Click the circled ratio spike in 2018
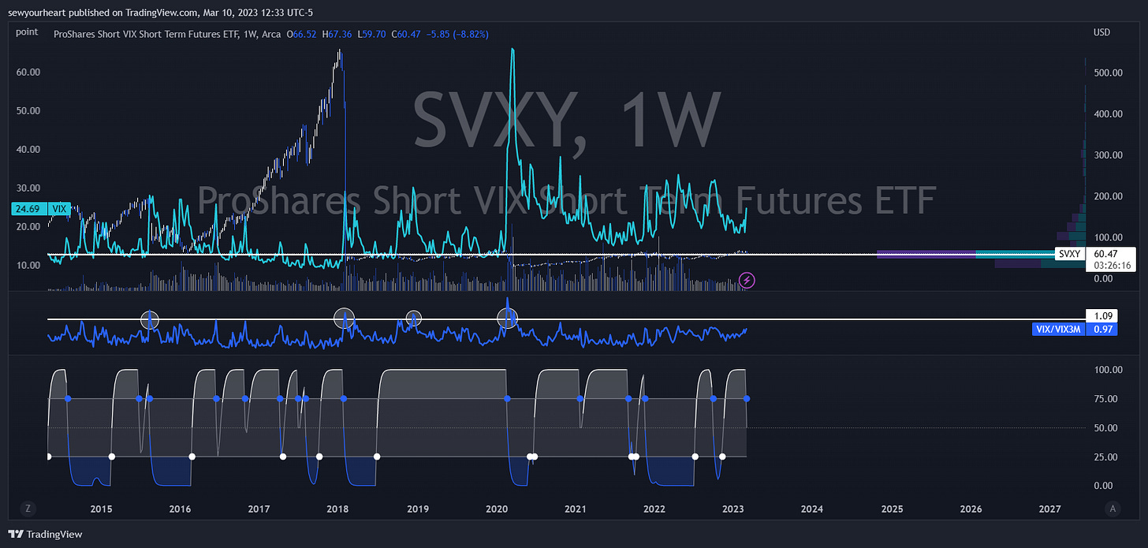The image size is (1148, 548). [x=344, y=319]
